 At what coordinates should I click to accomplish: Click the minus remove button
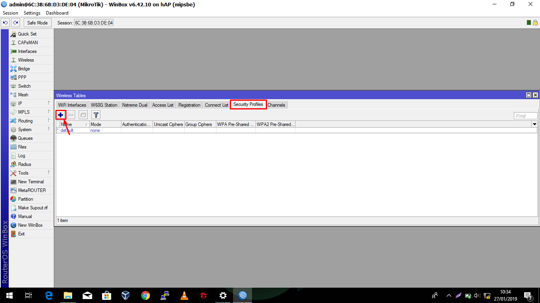71,115
